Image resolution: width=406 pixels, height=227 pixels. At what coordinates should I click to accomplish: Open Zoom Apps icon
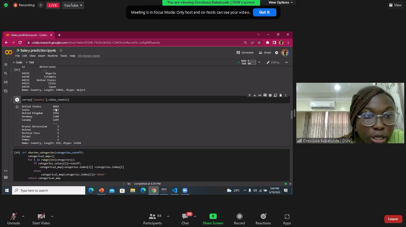coord(287,219)
